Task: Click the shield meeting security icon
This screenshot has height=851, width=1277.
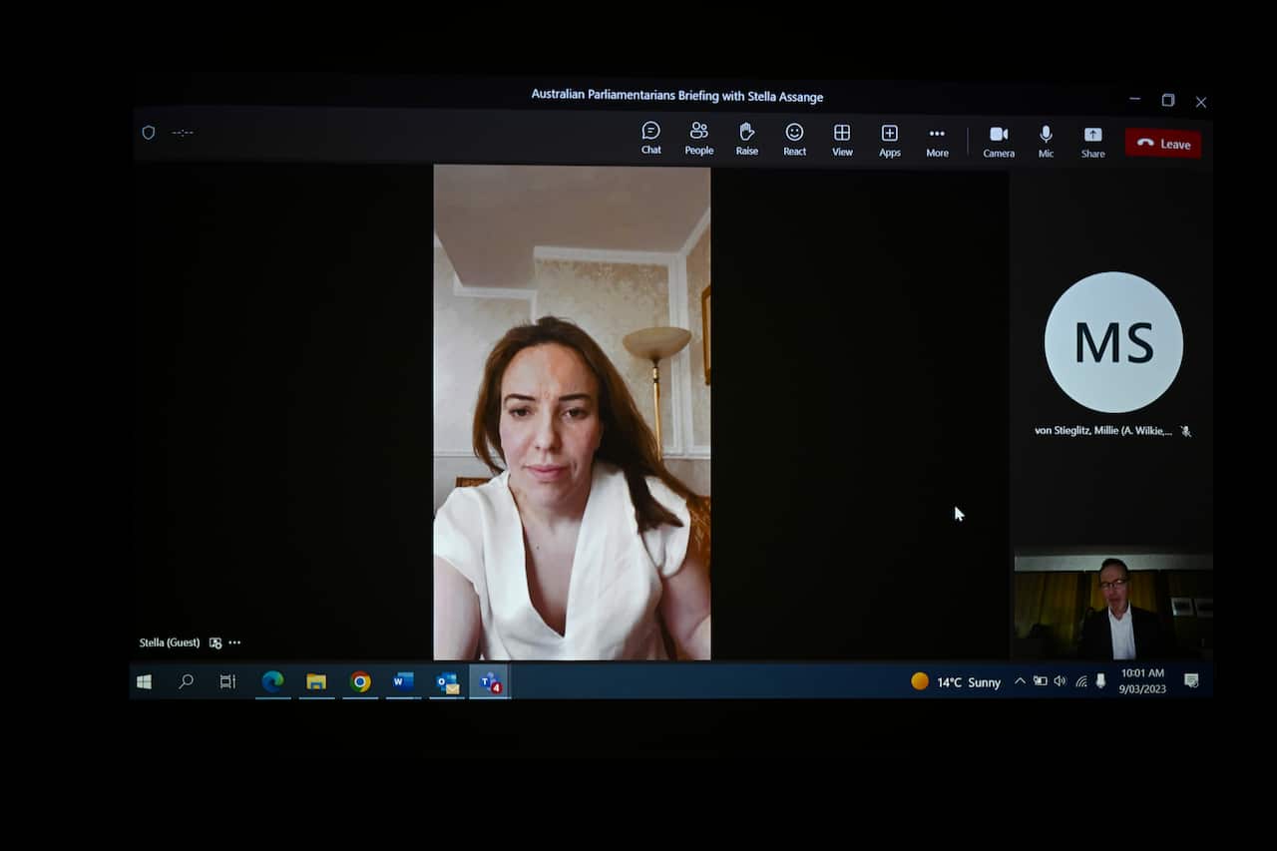Action: pos(149,133)
